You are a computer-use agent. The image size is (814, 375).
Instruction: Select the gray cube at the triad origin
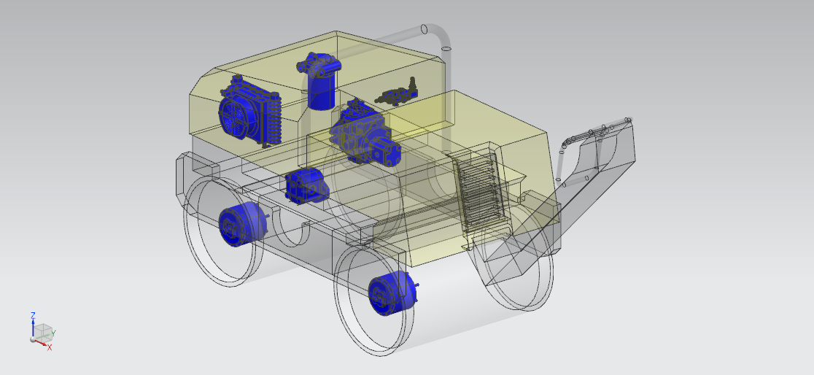point(42,332)
